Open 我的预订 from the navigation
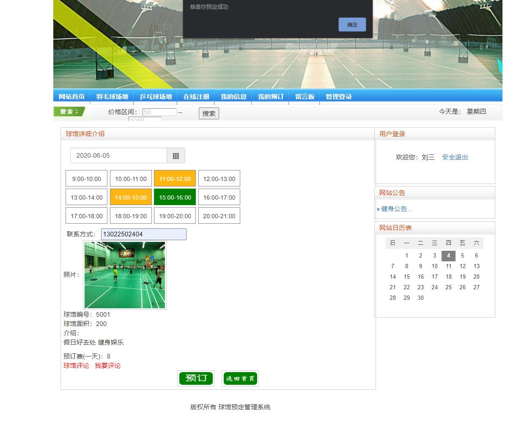Screen dimensions: 527x422 coord(270,96)
